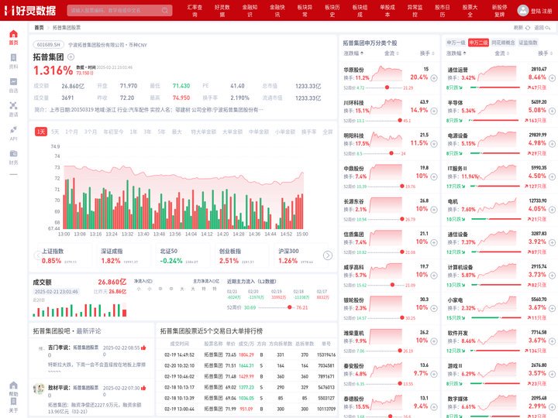
Task: Like 吉门孝说's comment with thumbs-up icon
Action: (x=143, y=348)
